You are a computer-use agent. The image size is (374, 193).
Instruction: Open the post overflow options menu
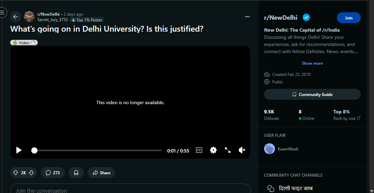pyautogui.click(x=247, y=17)
